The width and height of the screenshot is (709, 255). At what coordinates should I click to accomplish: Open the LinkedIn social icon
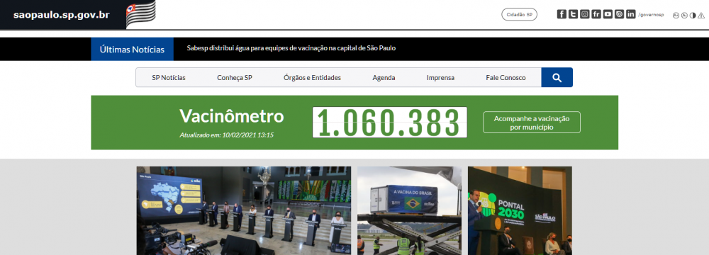point(631,14)
